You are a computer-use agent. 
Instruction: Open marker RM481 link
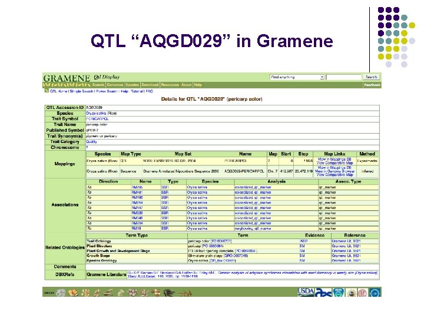point(137,193)
